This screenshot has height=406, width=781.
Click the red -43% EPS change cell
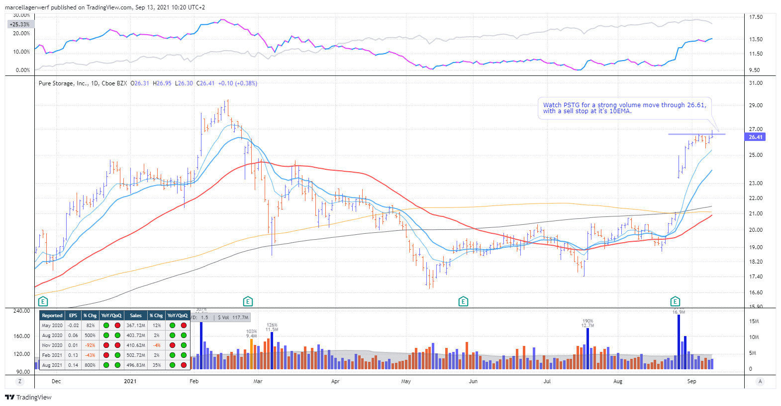tap(90, 355)
